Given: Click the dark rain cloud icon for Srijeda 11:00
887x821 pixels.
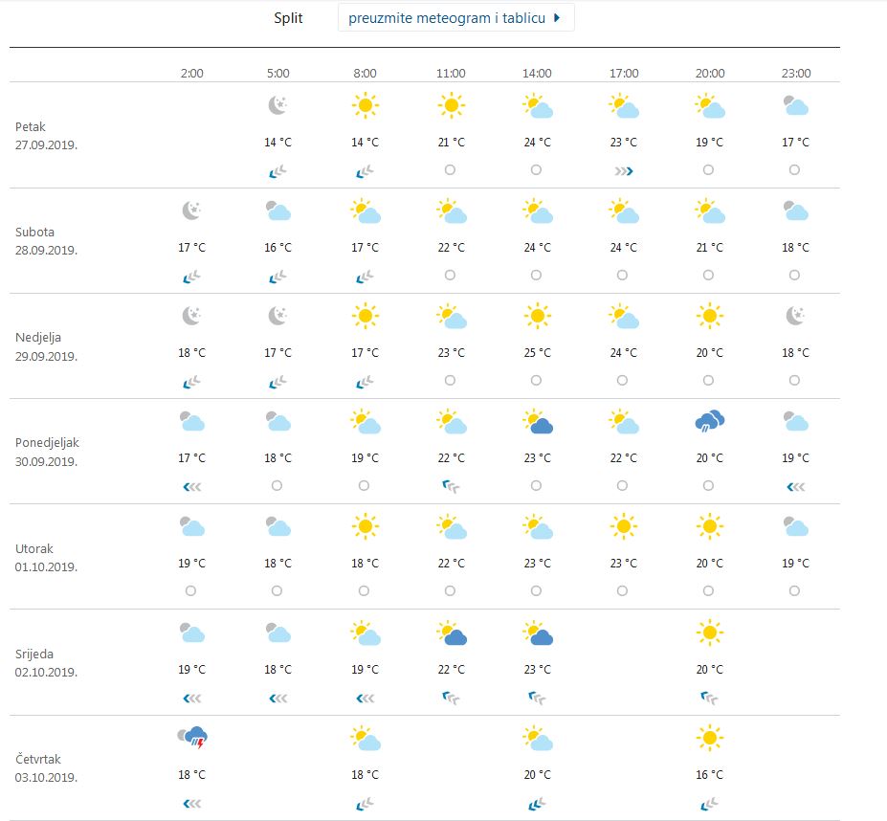Looking at the screenshot, I should [450, 632].
